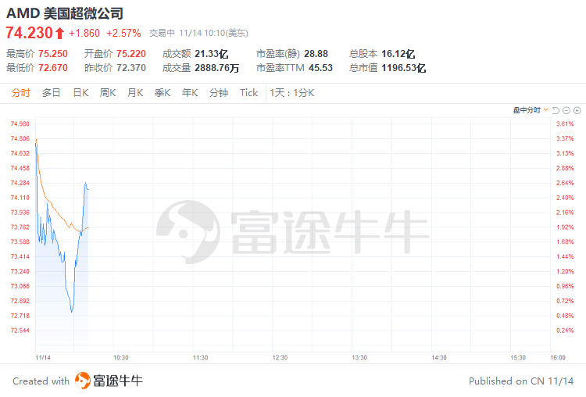Zoom out chart with minus icon
The width and height of the screenshot is (586, 397).
(566, 110)
